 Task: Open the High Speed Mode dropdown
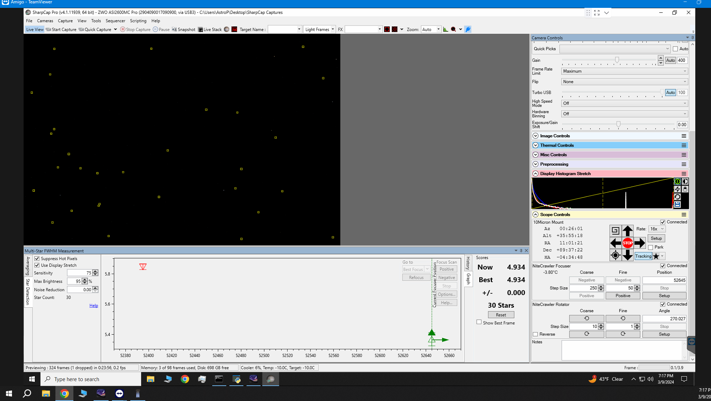point(625,103)
